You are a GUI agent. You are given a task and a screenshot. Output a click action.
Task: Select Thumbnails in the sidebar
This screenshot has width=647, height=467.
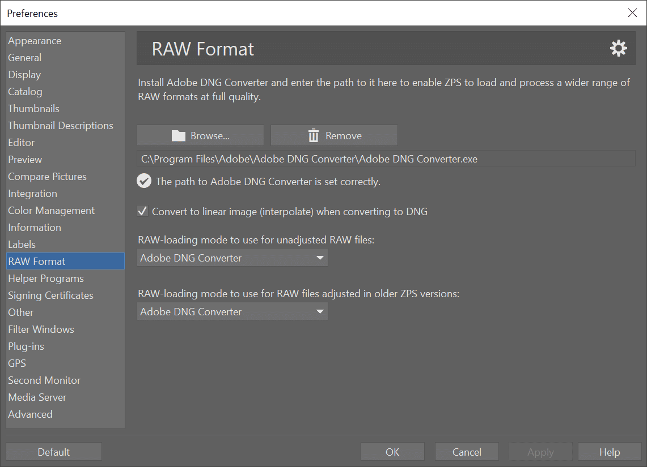tap(65, 109)
